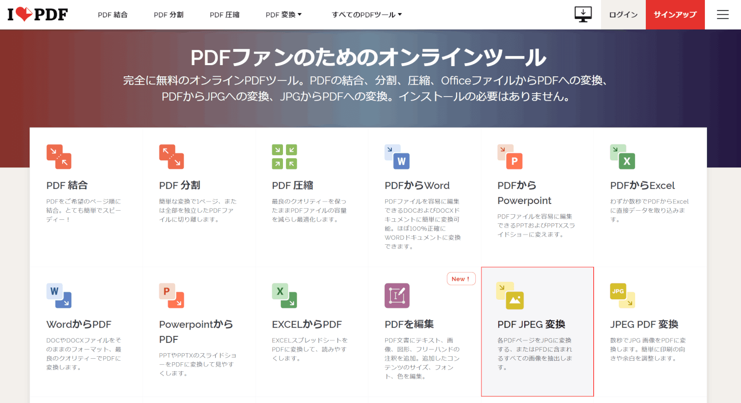
Task: Open PDF 分割 from top navigation
Action: coord(168,15)
